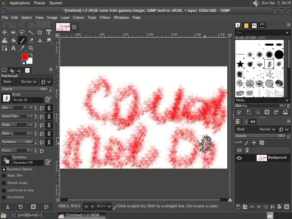This screenshot has width=292, height=219.
Task: Save tool preset at bottom of tool options
Action: 8,207
